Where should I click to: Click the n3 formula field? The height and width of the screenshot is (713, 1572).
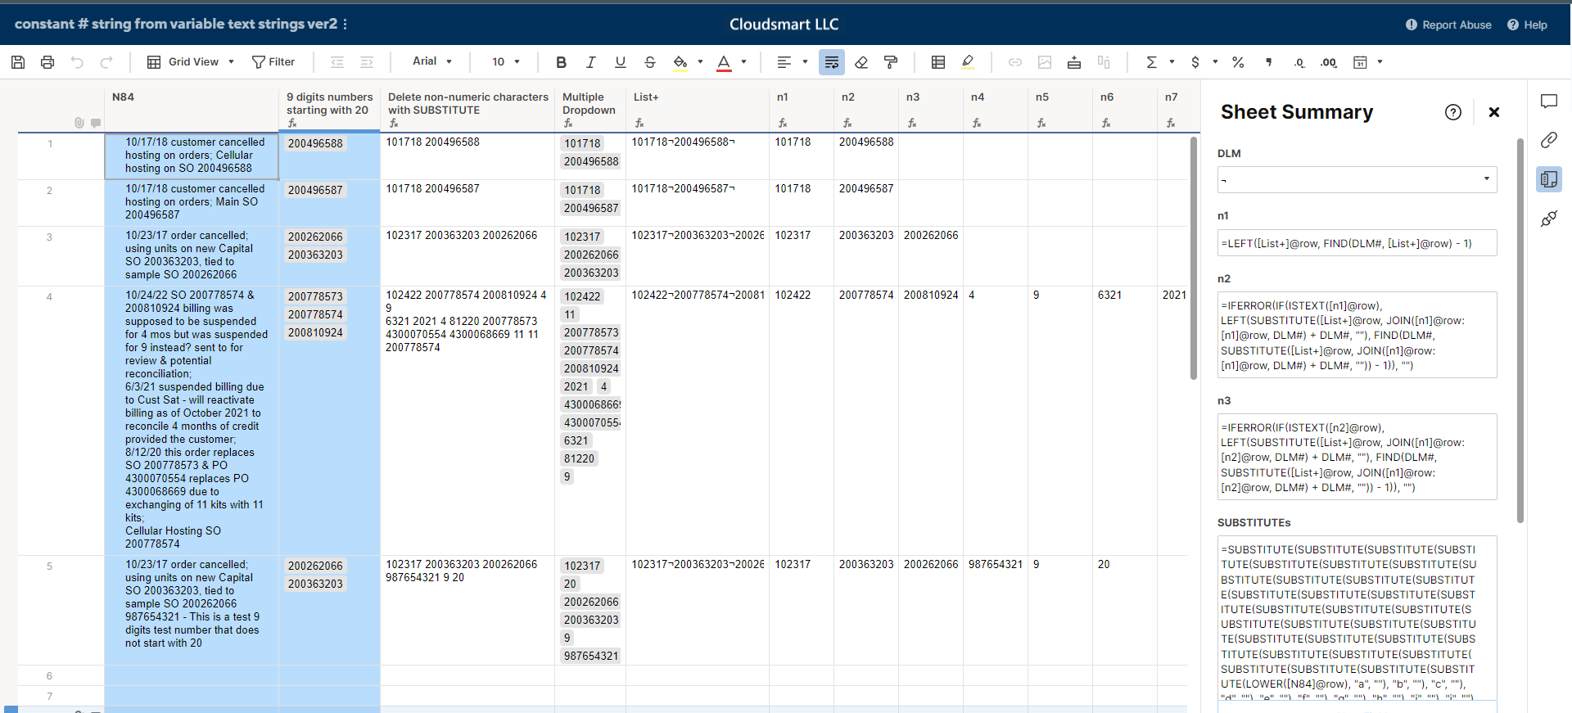[1357, 457]
